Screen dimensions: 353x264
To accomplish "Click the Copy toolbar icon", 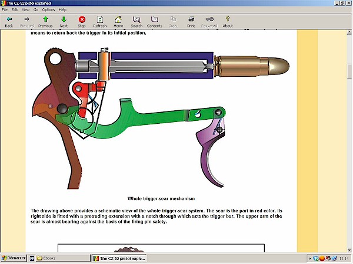I will pos(173,22).
